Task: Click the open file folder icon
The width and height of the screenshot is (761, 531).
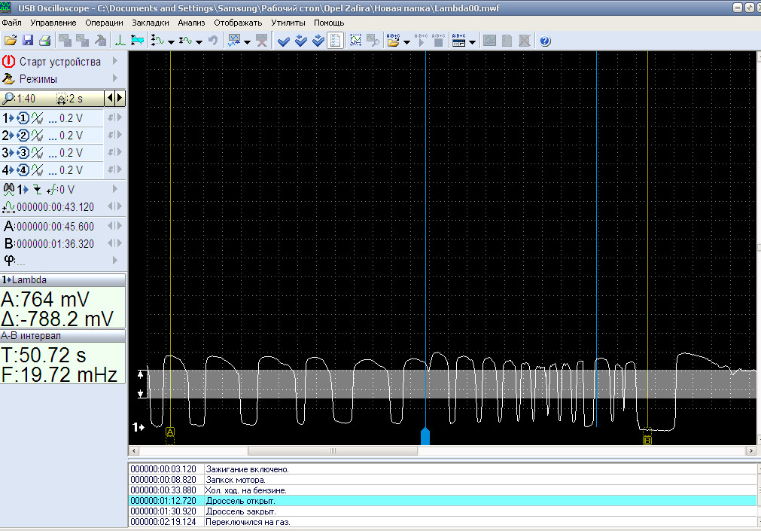Action: pos(10,41)
